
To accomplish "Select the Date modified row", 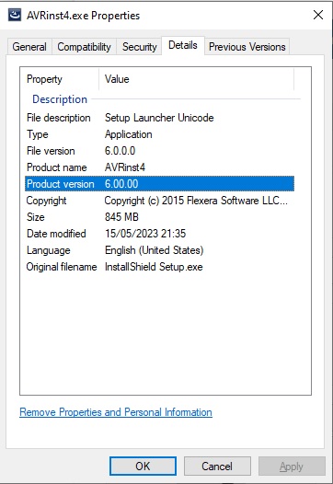I will coord(159,234).
